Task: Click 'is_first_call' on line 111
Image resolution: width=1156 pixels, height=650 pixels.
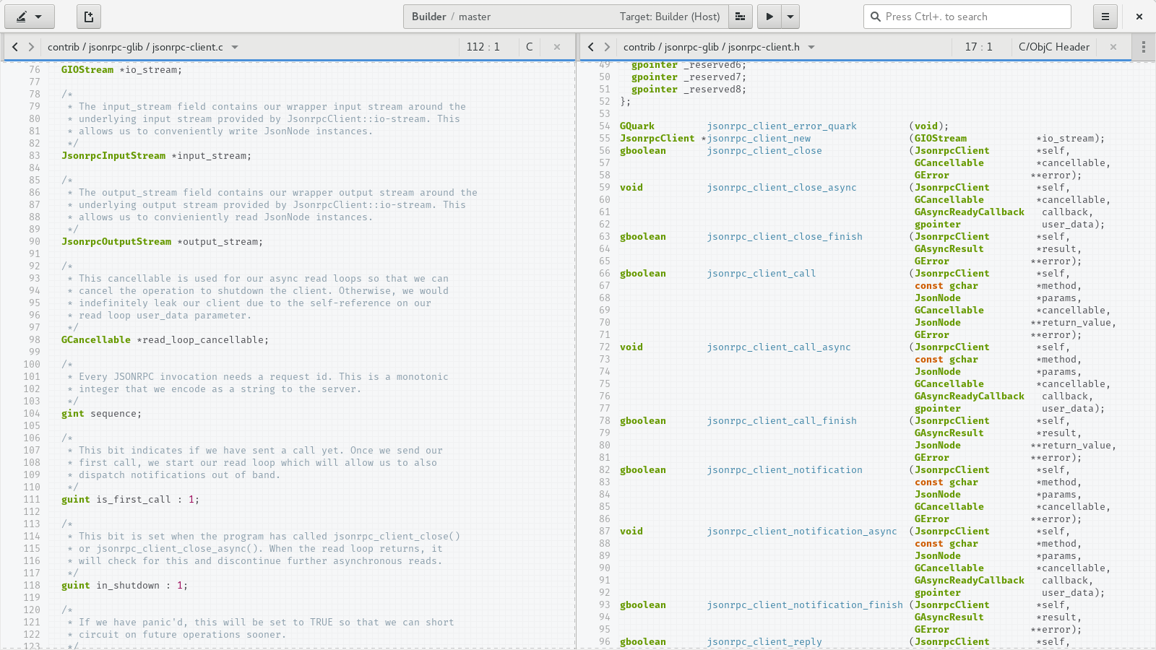Action: point(134,499)
